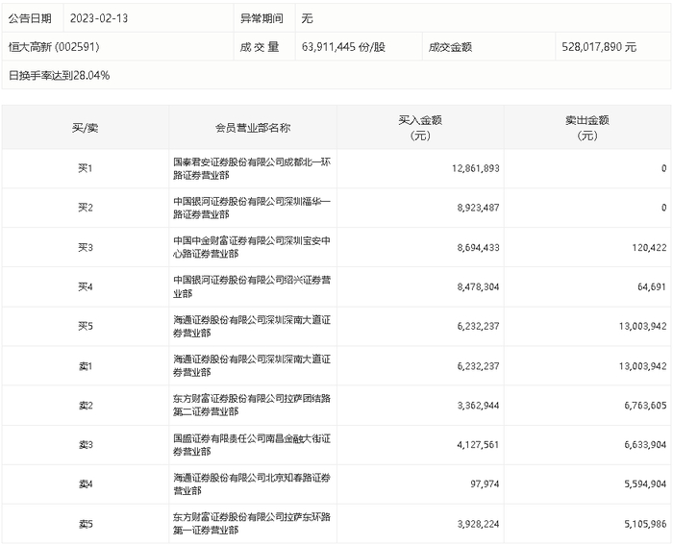The image size is (673, 545).
Task: Click 海通证券 北京知春路 branch name
Action: click(x=252, y=484)
